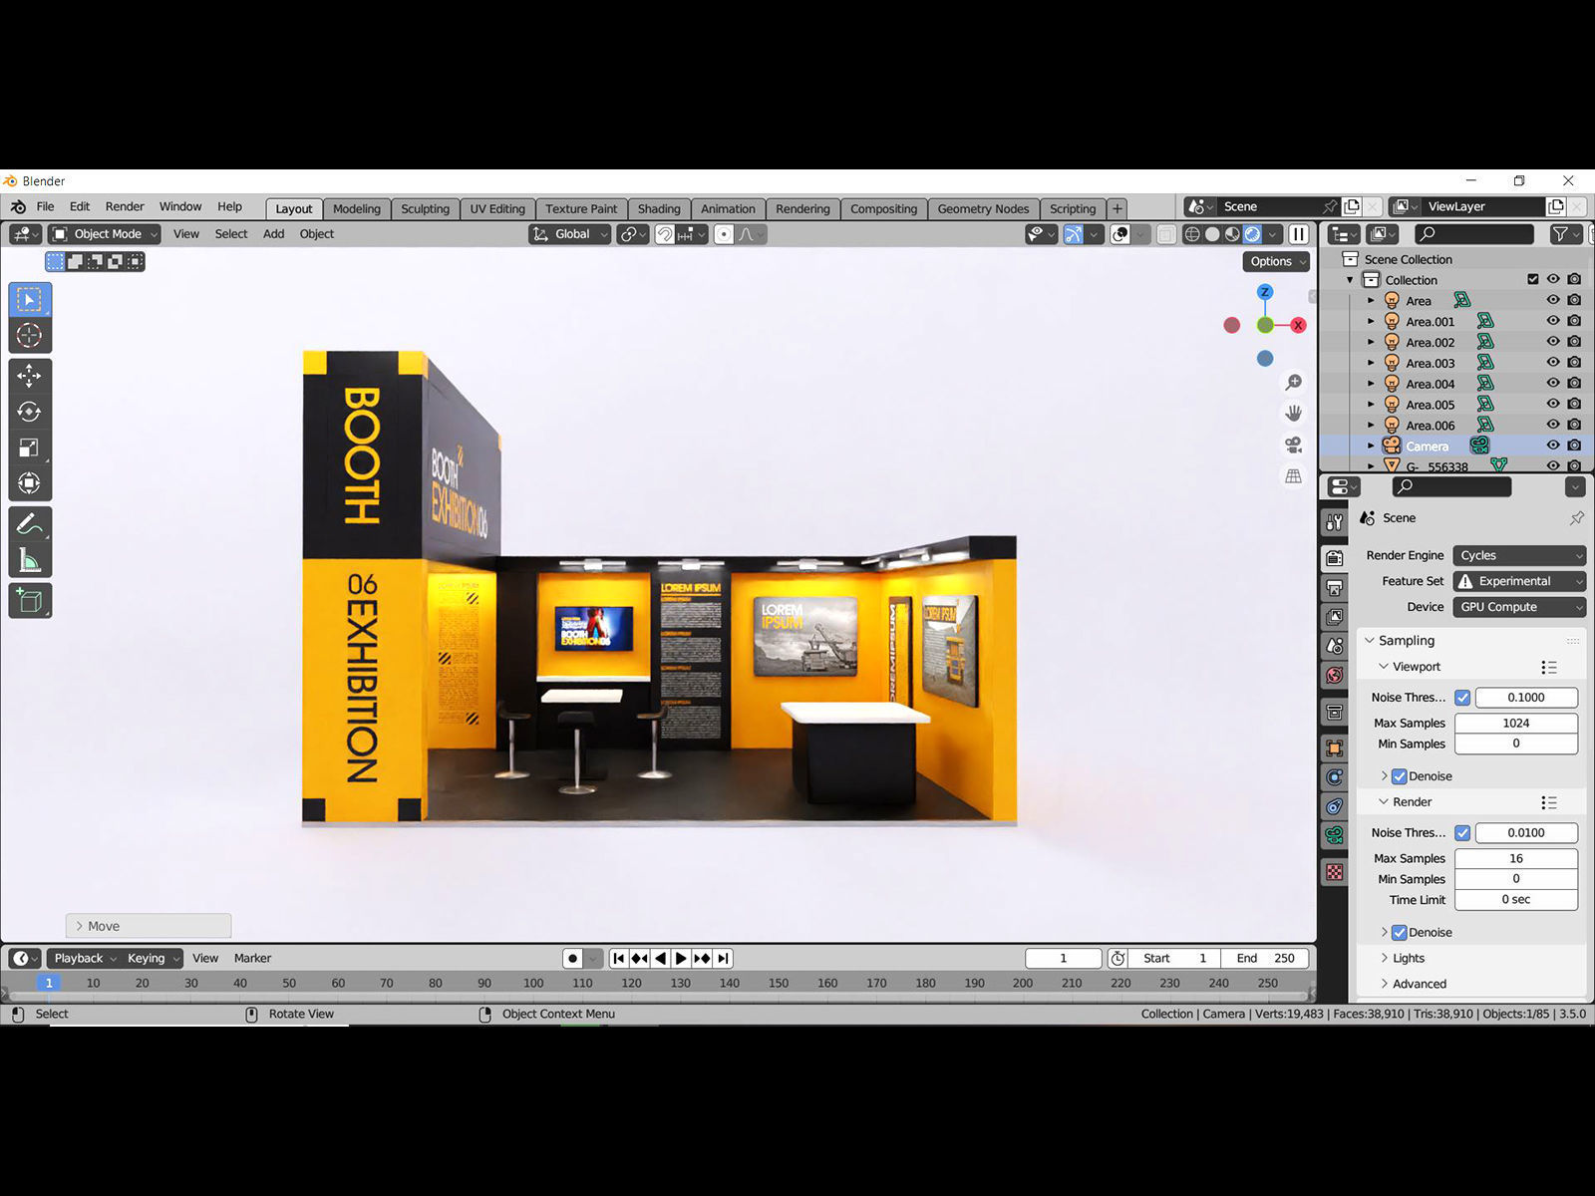Image resolution: width=1595 pixels, height=1196 pixels.
Task: Activate the Transform tool
Action: 30,483
